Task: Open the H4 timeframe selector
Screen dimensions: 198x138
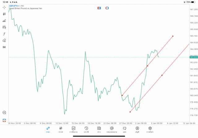Action: [4, 47]
